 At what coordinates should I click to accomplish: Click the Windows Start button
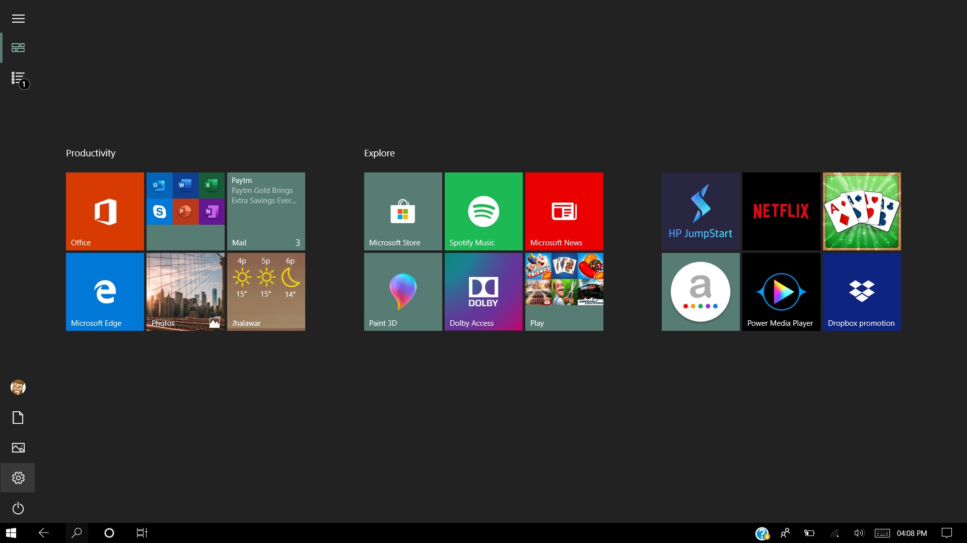(11, 533)
